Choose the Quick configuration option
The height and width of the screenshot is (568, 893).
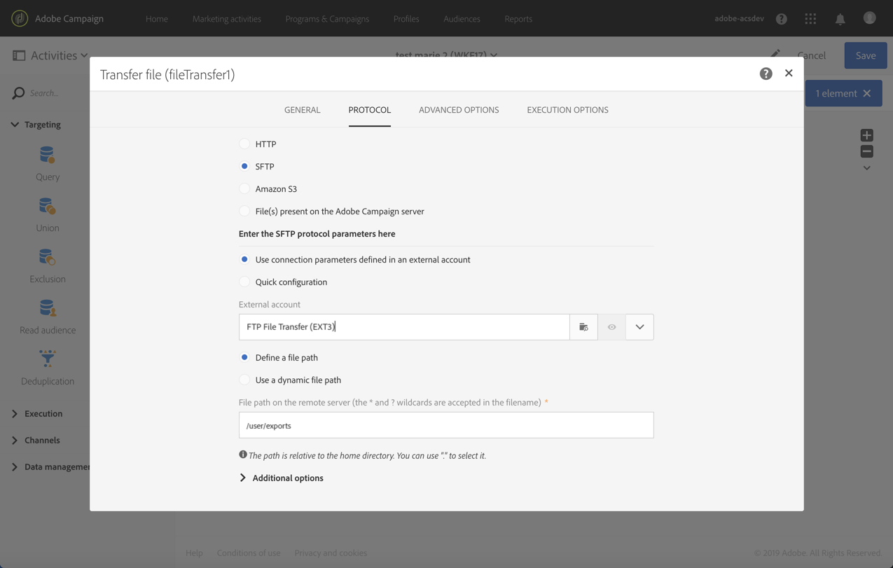pyautogui.click(x=244, y=282)
